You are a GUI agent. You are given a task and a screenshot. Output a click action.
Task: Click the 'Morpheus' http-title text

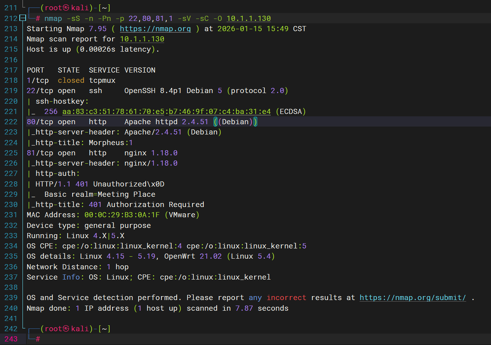tap(106, 142)
